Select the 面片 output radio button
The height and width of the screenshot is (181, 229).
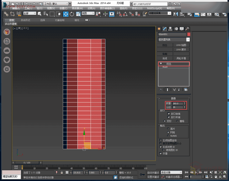point(168,129)
